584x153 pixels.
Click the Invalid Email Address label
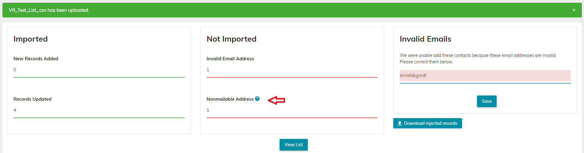click(230, 59)
